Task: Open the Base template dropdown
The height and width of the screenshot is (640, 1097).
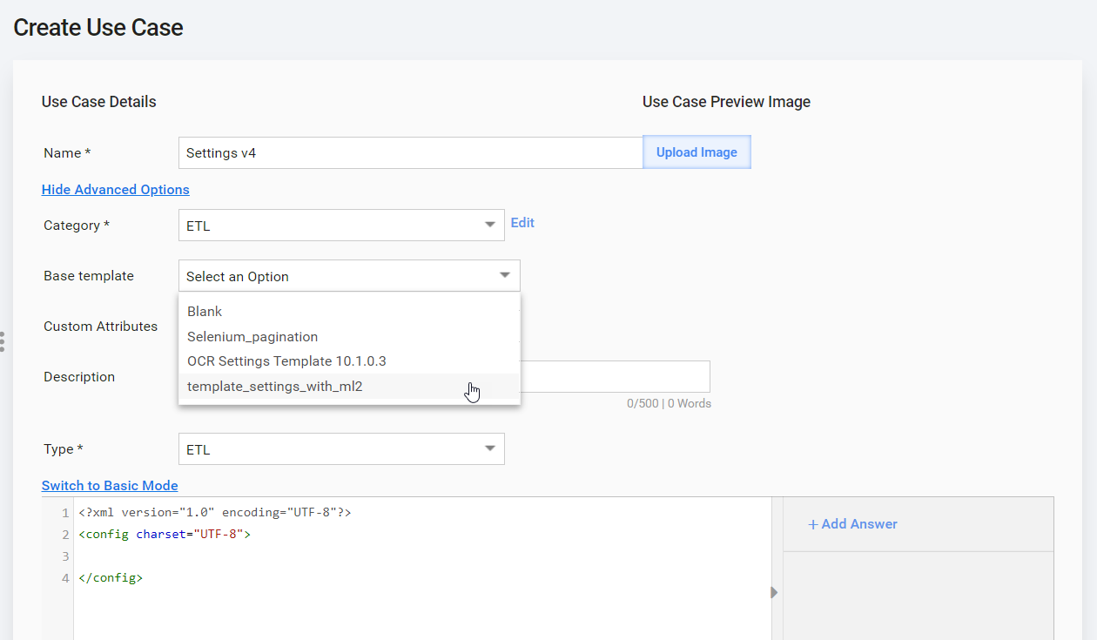Action: click(x=349, y=276)
